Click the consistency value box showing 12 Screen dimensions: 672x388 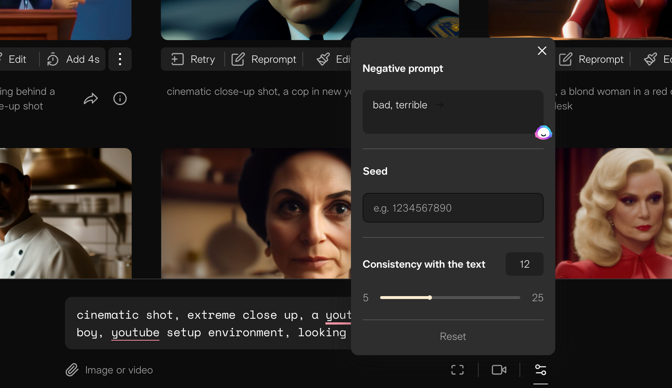[524, 264]
